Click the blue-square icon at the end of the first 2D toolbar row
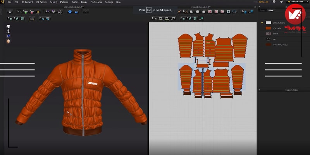Screen dimensions: 310x155 pyautogui.click(x=251, y=12)
